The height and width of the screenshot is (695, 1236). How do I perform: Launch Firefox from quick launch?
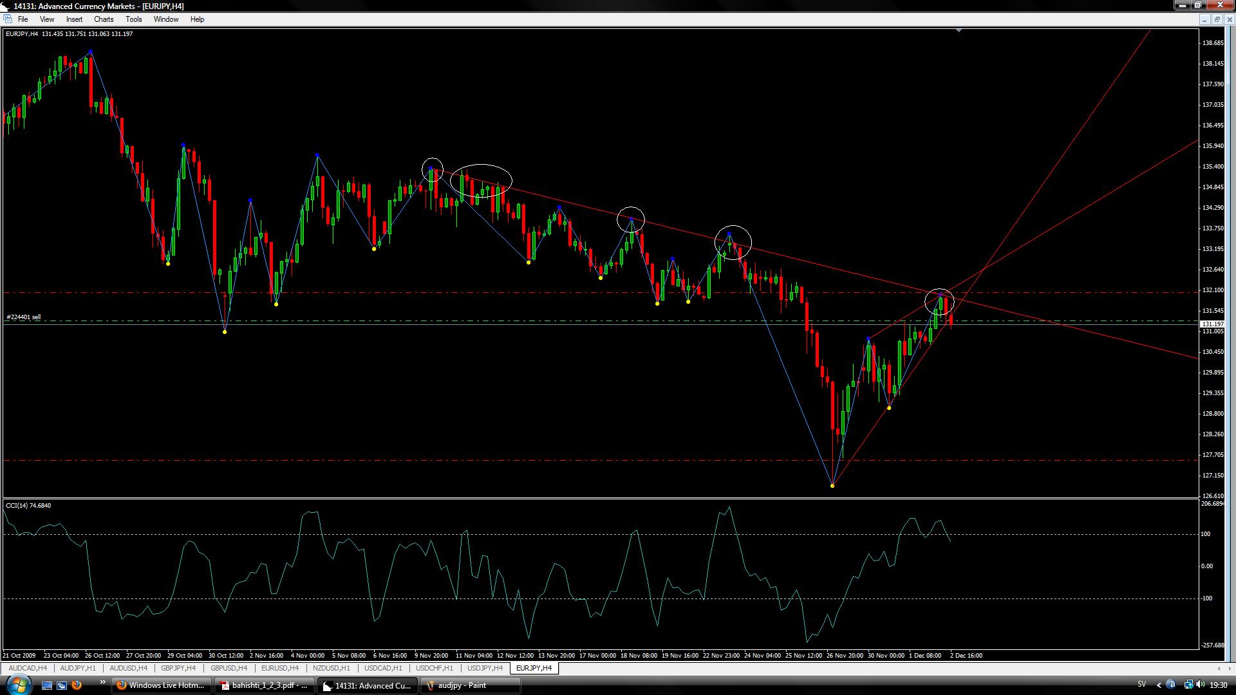click(77, 685)
